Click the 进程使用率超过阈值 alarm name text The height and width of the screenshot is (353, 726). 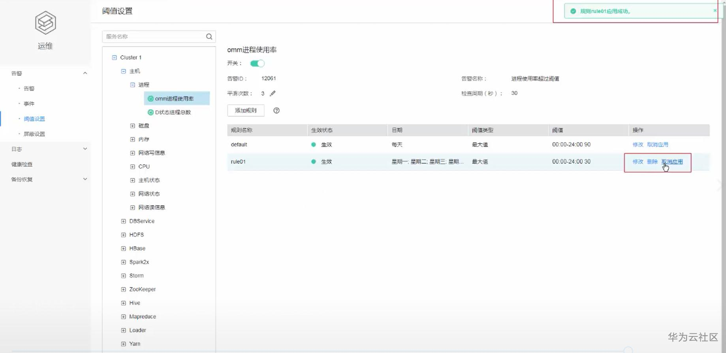pos(535,79)
